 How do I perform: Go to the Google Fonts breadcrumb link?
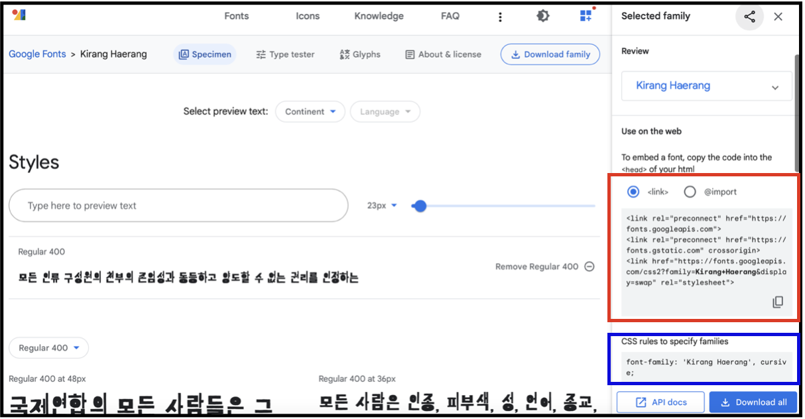pyautogui.click(x=37, y=54)
